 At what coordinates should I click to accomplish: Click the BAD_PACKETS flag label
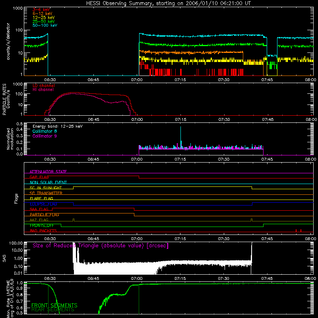(43, 231)
